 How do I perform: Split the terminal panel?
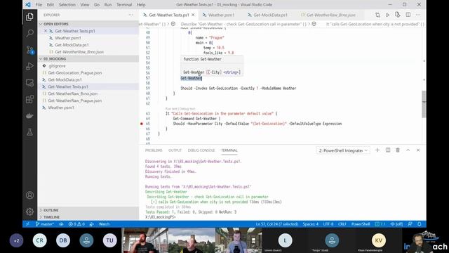pyautogui.click(x=388, y=150)
